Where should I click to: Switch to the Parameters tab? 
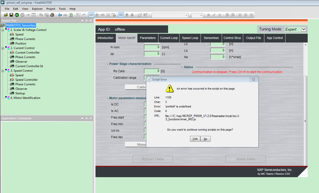point(148,38)
